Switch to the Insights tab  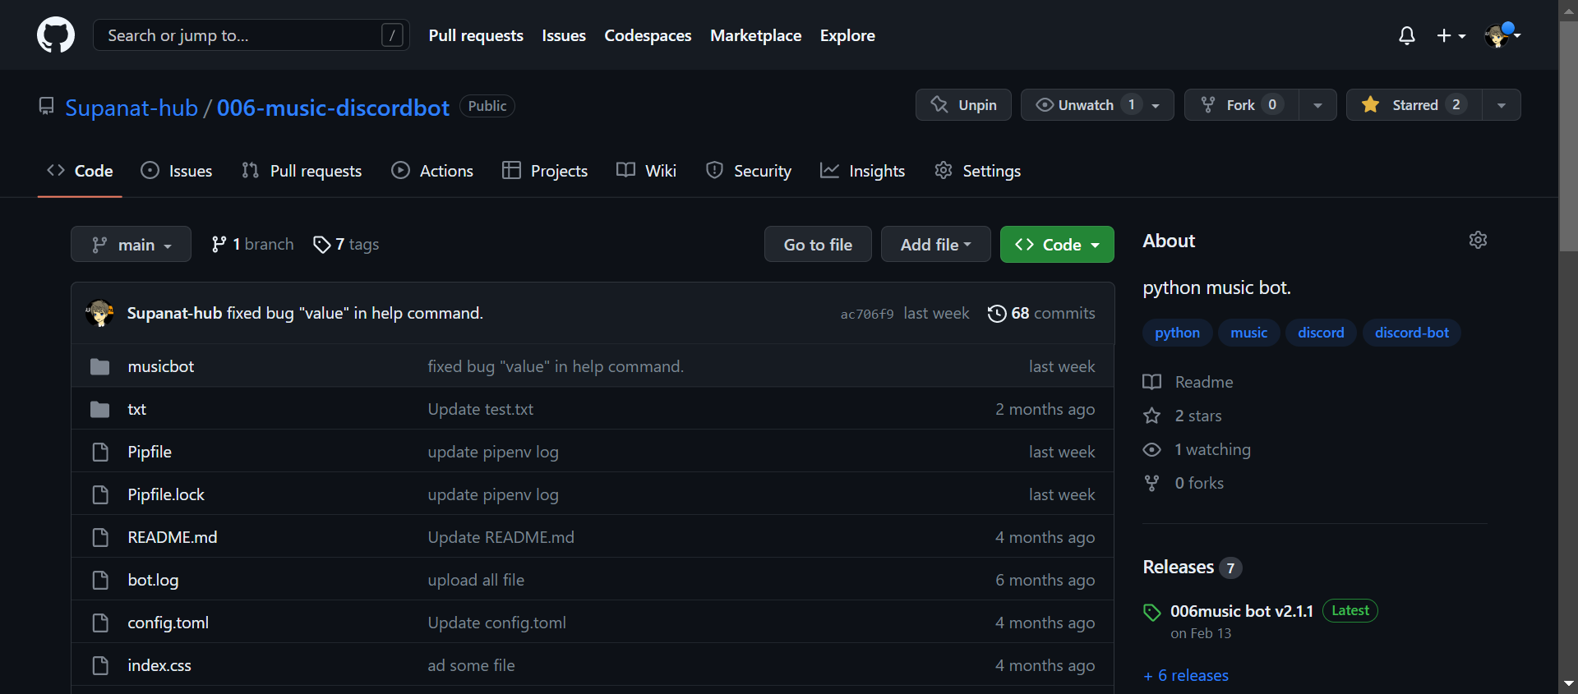pyautogui.click(x=863, y=171)
